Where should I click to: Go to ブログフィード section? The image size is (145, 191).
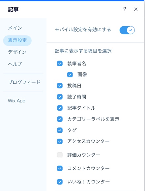24,82
